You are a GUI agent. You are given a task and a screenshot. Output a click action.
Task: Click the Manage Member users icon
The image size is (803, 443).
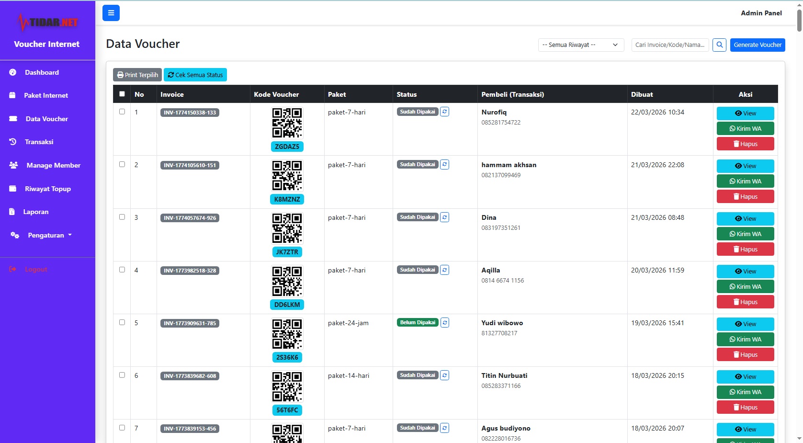point(13,165)
